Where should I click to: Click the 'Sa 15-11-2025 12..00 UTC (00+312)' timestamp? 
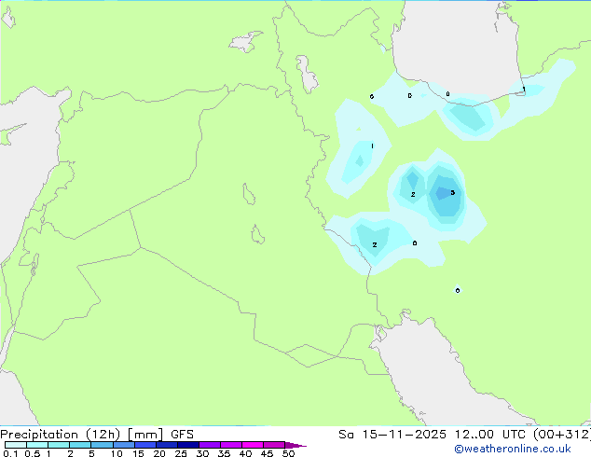coord(464,435)
